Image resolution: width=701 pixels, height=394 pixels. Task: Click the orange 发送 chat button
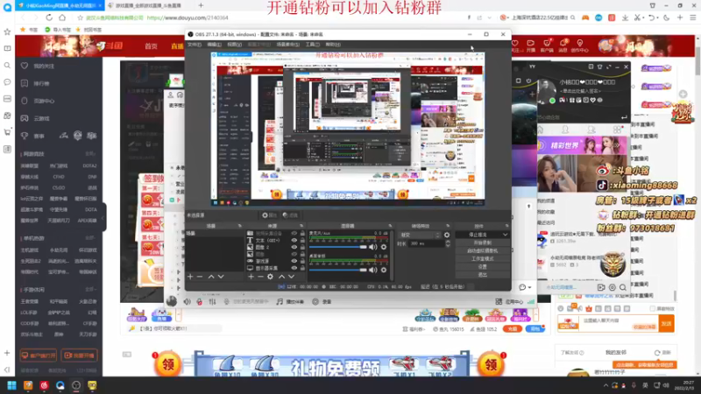click(667, 323)
